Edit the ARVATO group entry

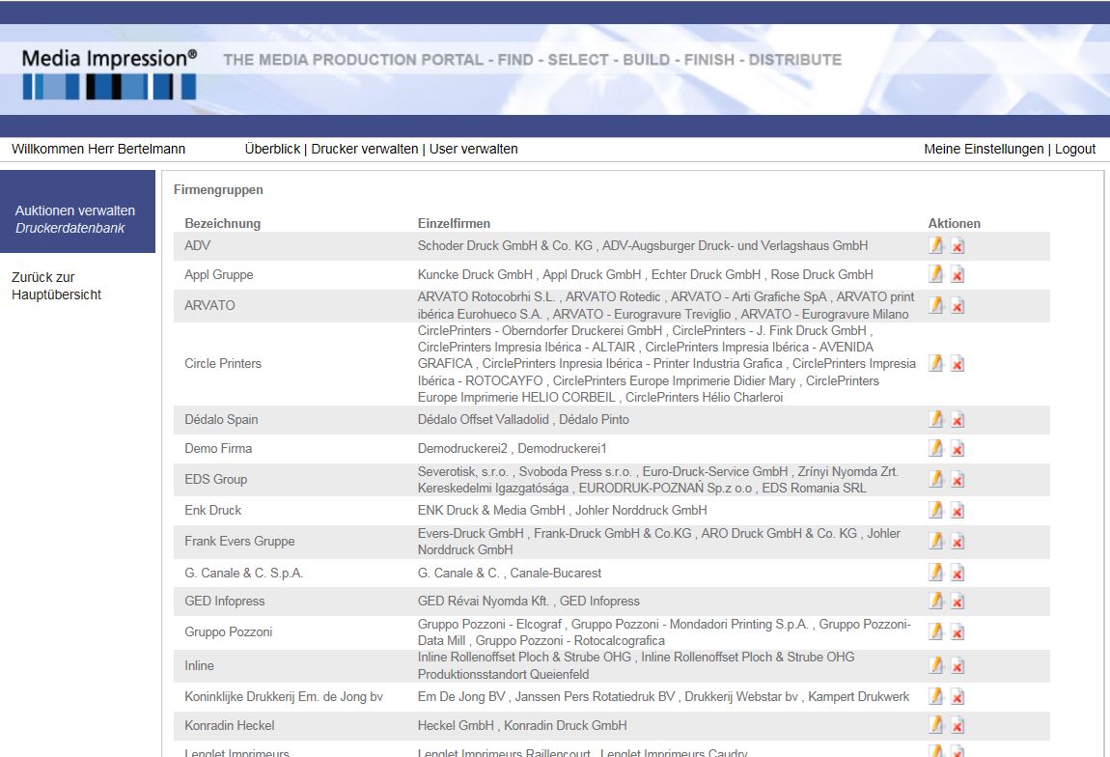coord(935,306)
